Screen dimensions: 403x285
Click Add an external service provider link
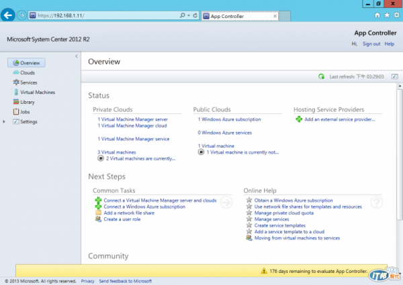click(339, 119)
